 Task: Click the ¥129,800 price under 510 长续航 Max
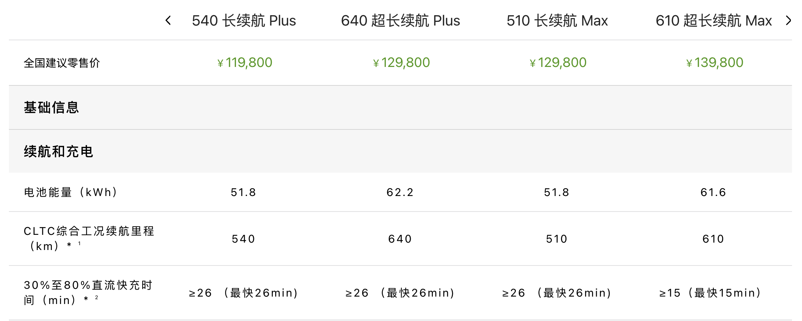pos(558,62)
